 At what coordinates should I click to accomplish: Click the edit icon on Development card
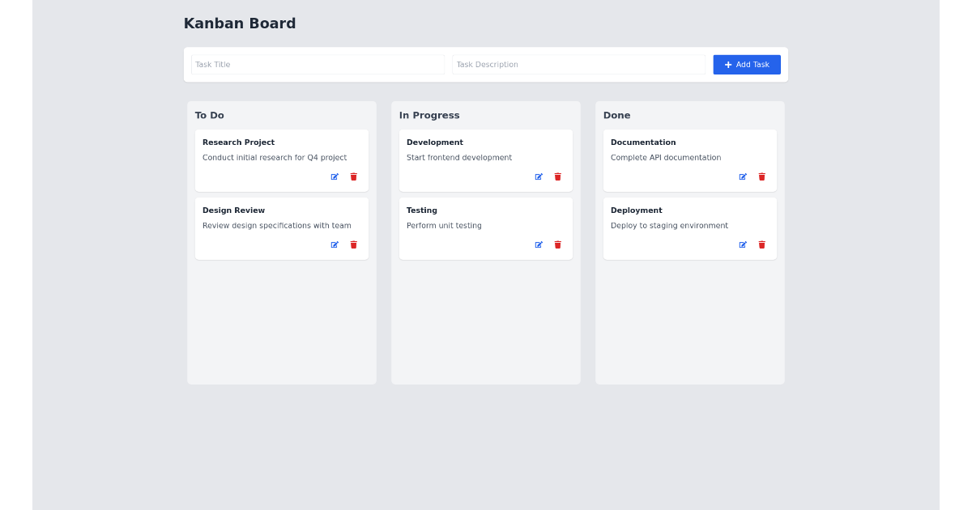(x=538, y=176)
